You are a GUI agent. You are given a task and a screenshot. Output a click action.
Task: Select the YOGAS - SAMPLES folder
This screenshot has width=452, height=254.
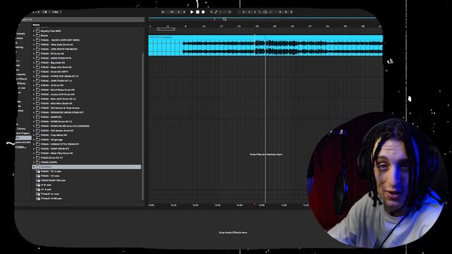pos(51,117)
